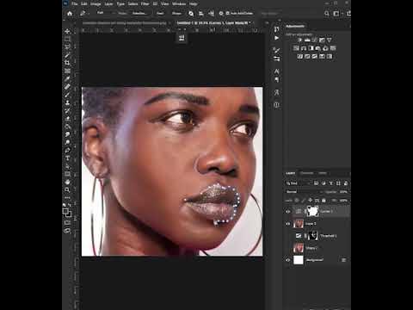Click the Selection button in options bar
413x310 pixels.
click(x=139, y=13)
